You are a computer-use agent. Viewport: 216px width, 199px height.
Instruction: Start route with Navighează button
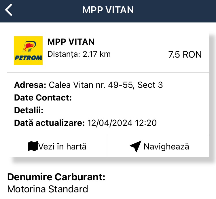159,146
